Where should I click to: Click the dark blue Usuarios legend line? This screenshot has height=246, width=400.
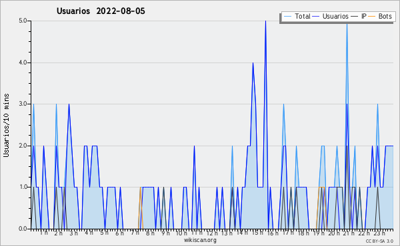point(316,17)
